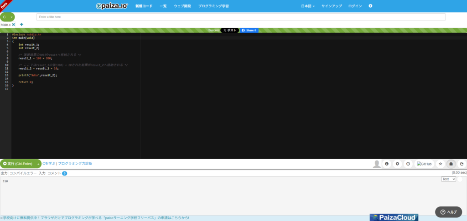
Task: Expand the 日本語 language dropdown
Action: pos(308,6)
